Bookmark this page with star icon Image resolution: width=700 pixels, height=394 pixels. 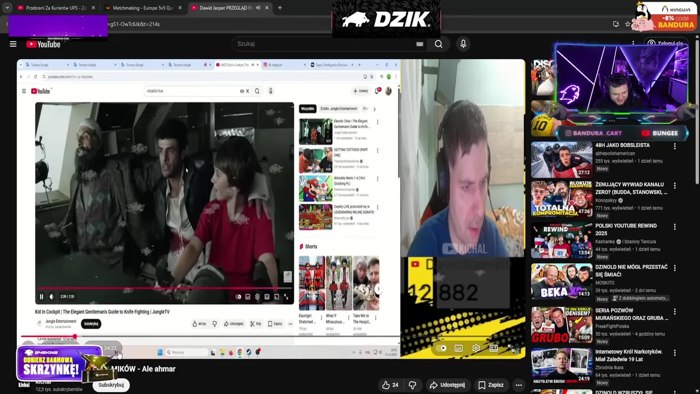point(628,24)
